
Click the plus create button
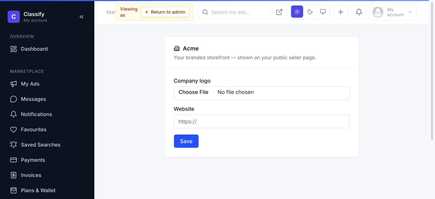pyautogui.click(x=341, y=12)
